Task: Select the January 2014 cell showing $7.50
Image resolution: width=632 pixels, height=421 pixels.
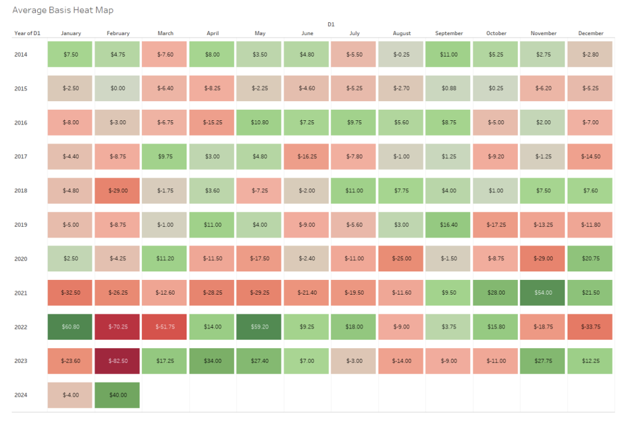Action: click(x=70, y=54)
